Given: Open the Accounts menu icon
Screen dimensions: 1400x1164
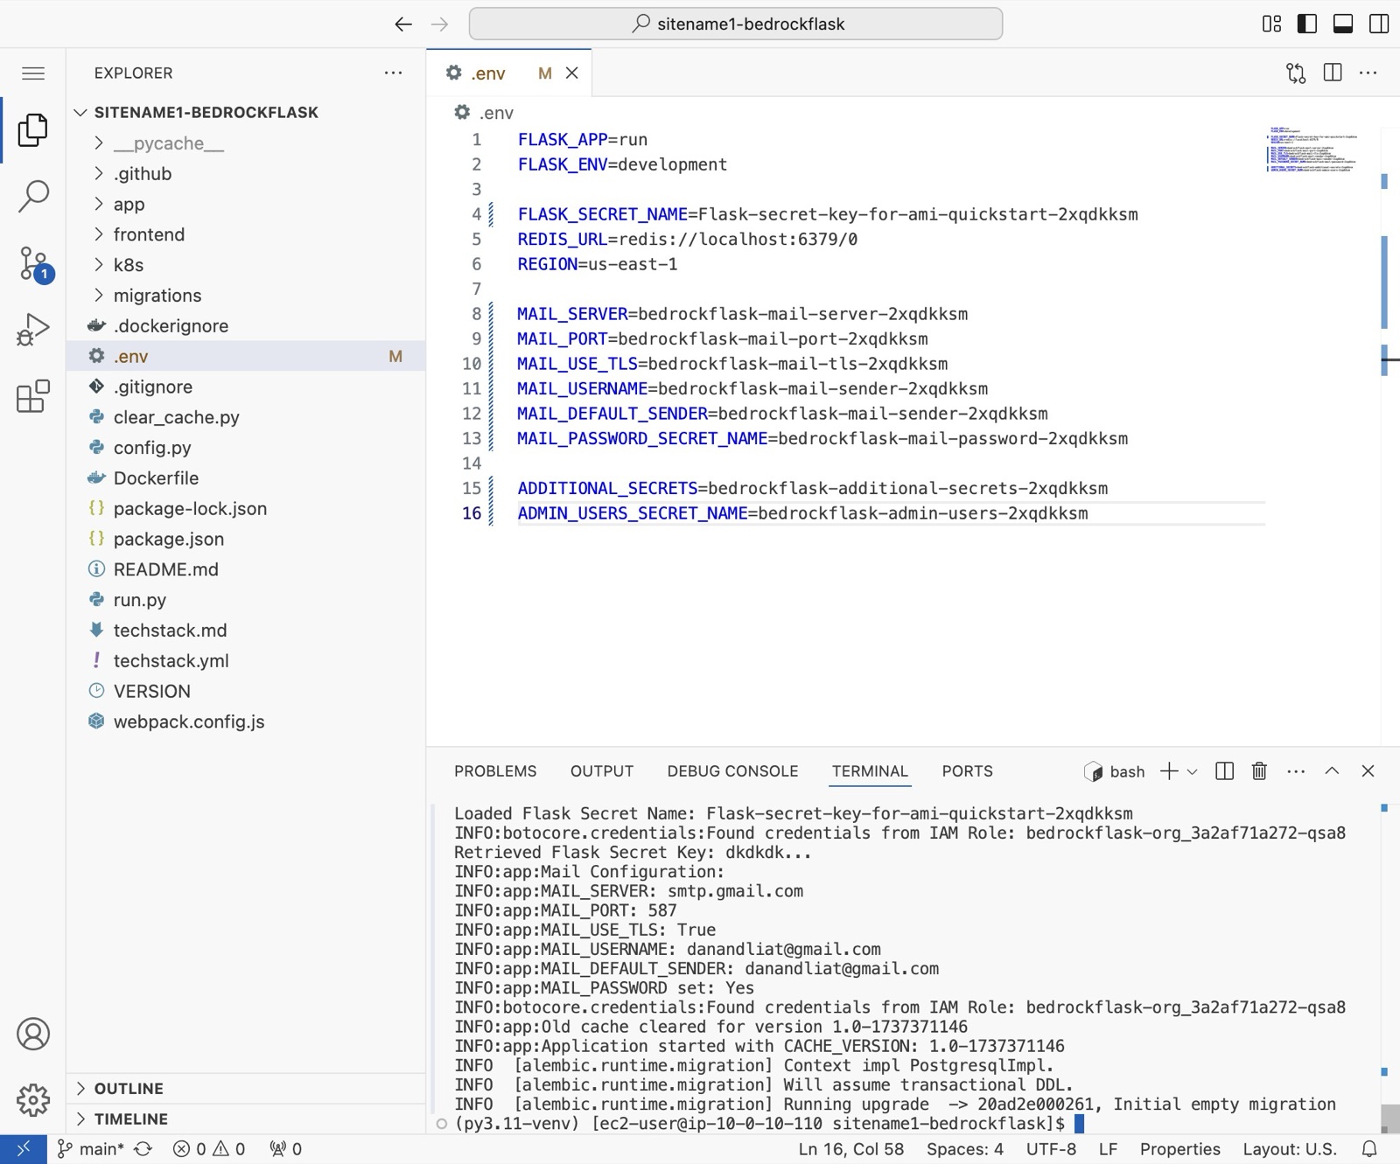Looking at the screenshot, I should point(33,1034).
